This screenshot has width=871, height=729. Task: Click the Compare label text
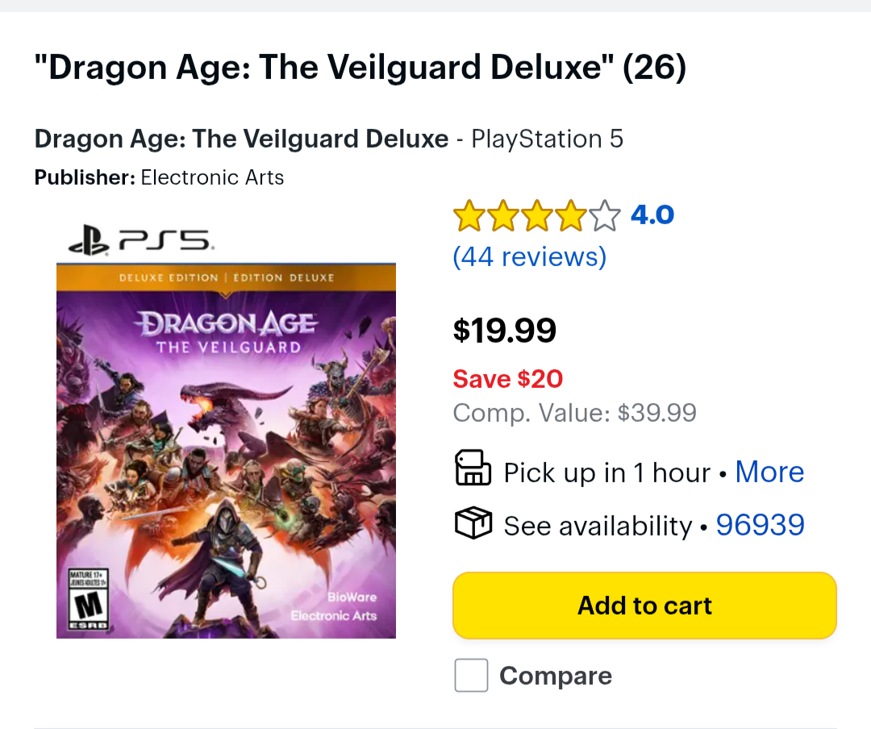click(x=555, y=676)
